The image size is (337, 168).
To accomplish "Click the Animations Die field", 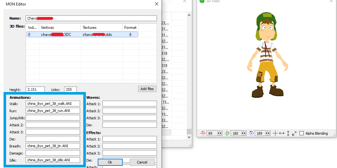I will tap(53, 139).
